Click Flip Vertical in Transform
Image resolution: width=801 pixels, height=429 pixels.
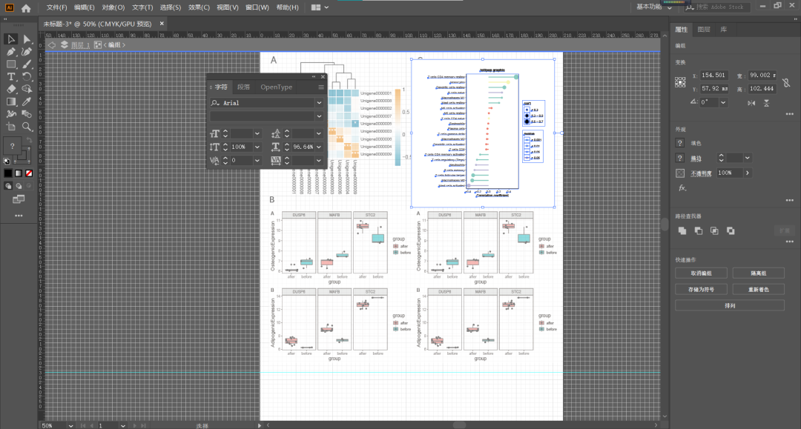click(767, 102)
